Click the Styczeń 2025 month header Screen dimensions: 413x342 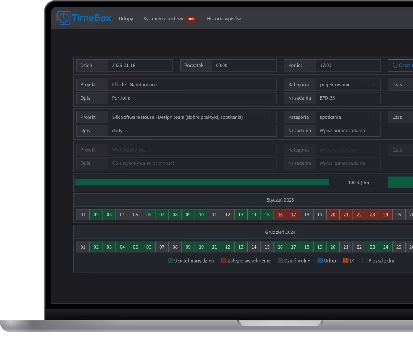tap(280, 200)
